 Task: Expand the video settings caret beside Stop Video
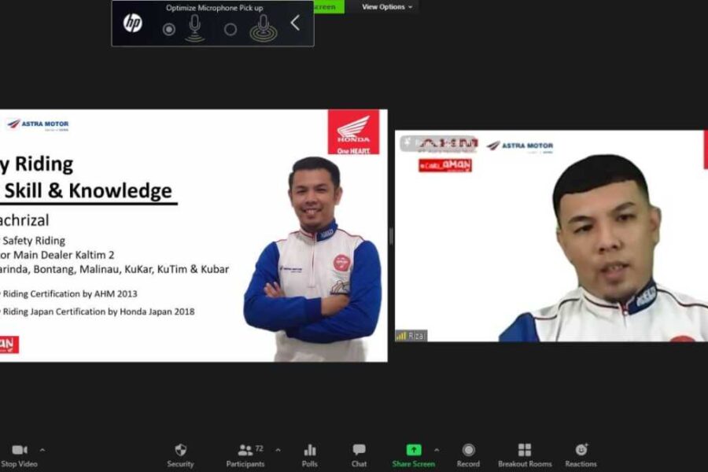42,450
